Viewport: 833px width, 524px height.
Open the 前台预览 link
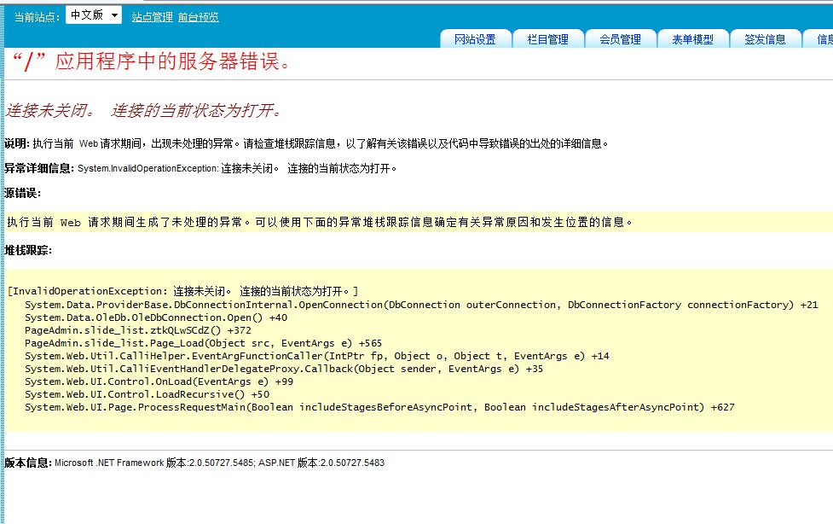(x=198, y=17)
